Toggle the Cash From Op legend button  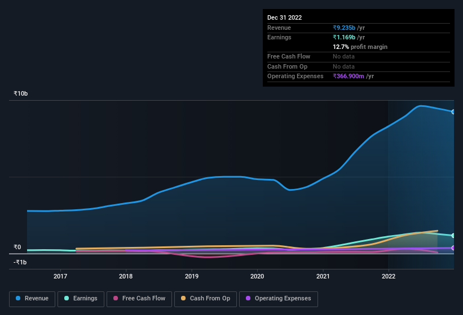205,299
